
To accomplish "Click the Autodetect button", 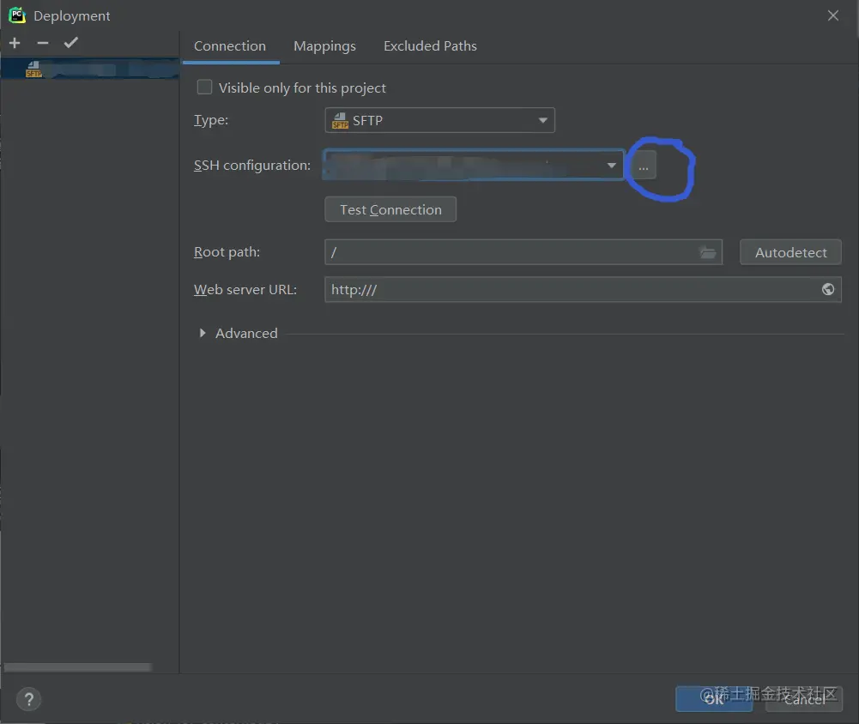I will tap(790, 252).
